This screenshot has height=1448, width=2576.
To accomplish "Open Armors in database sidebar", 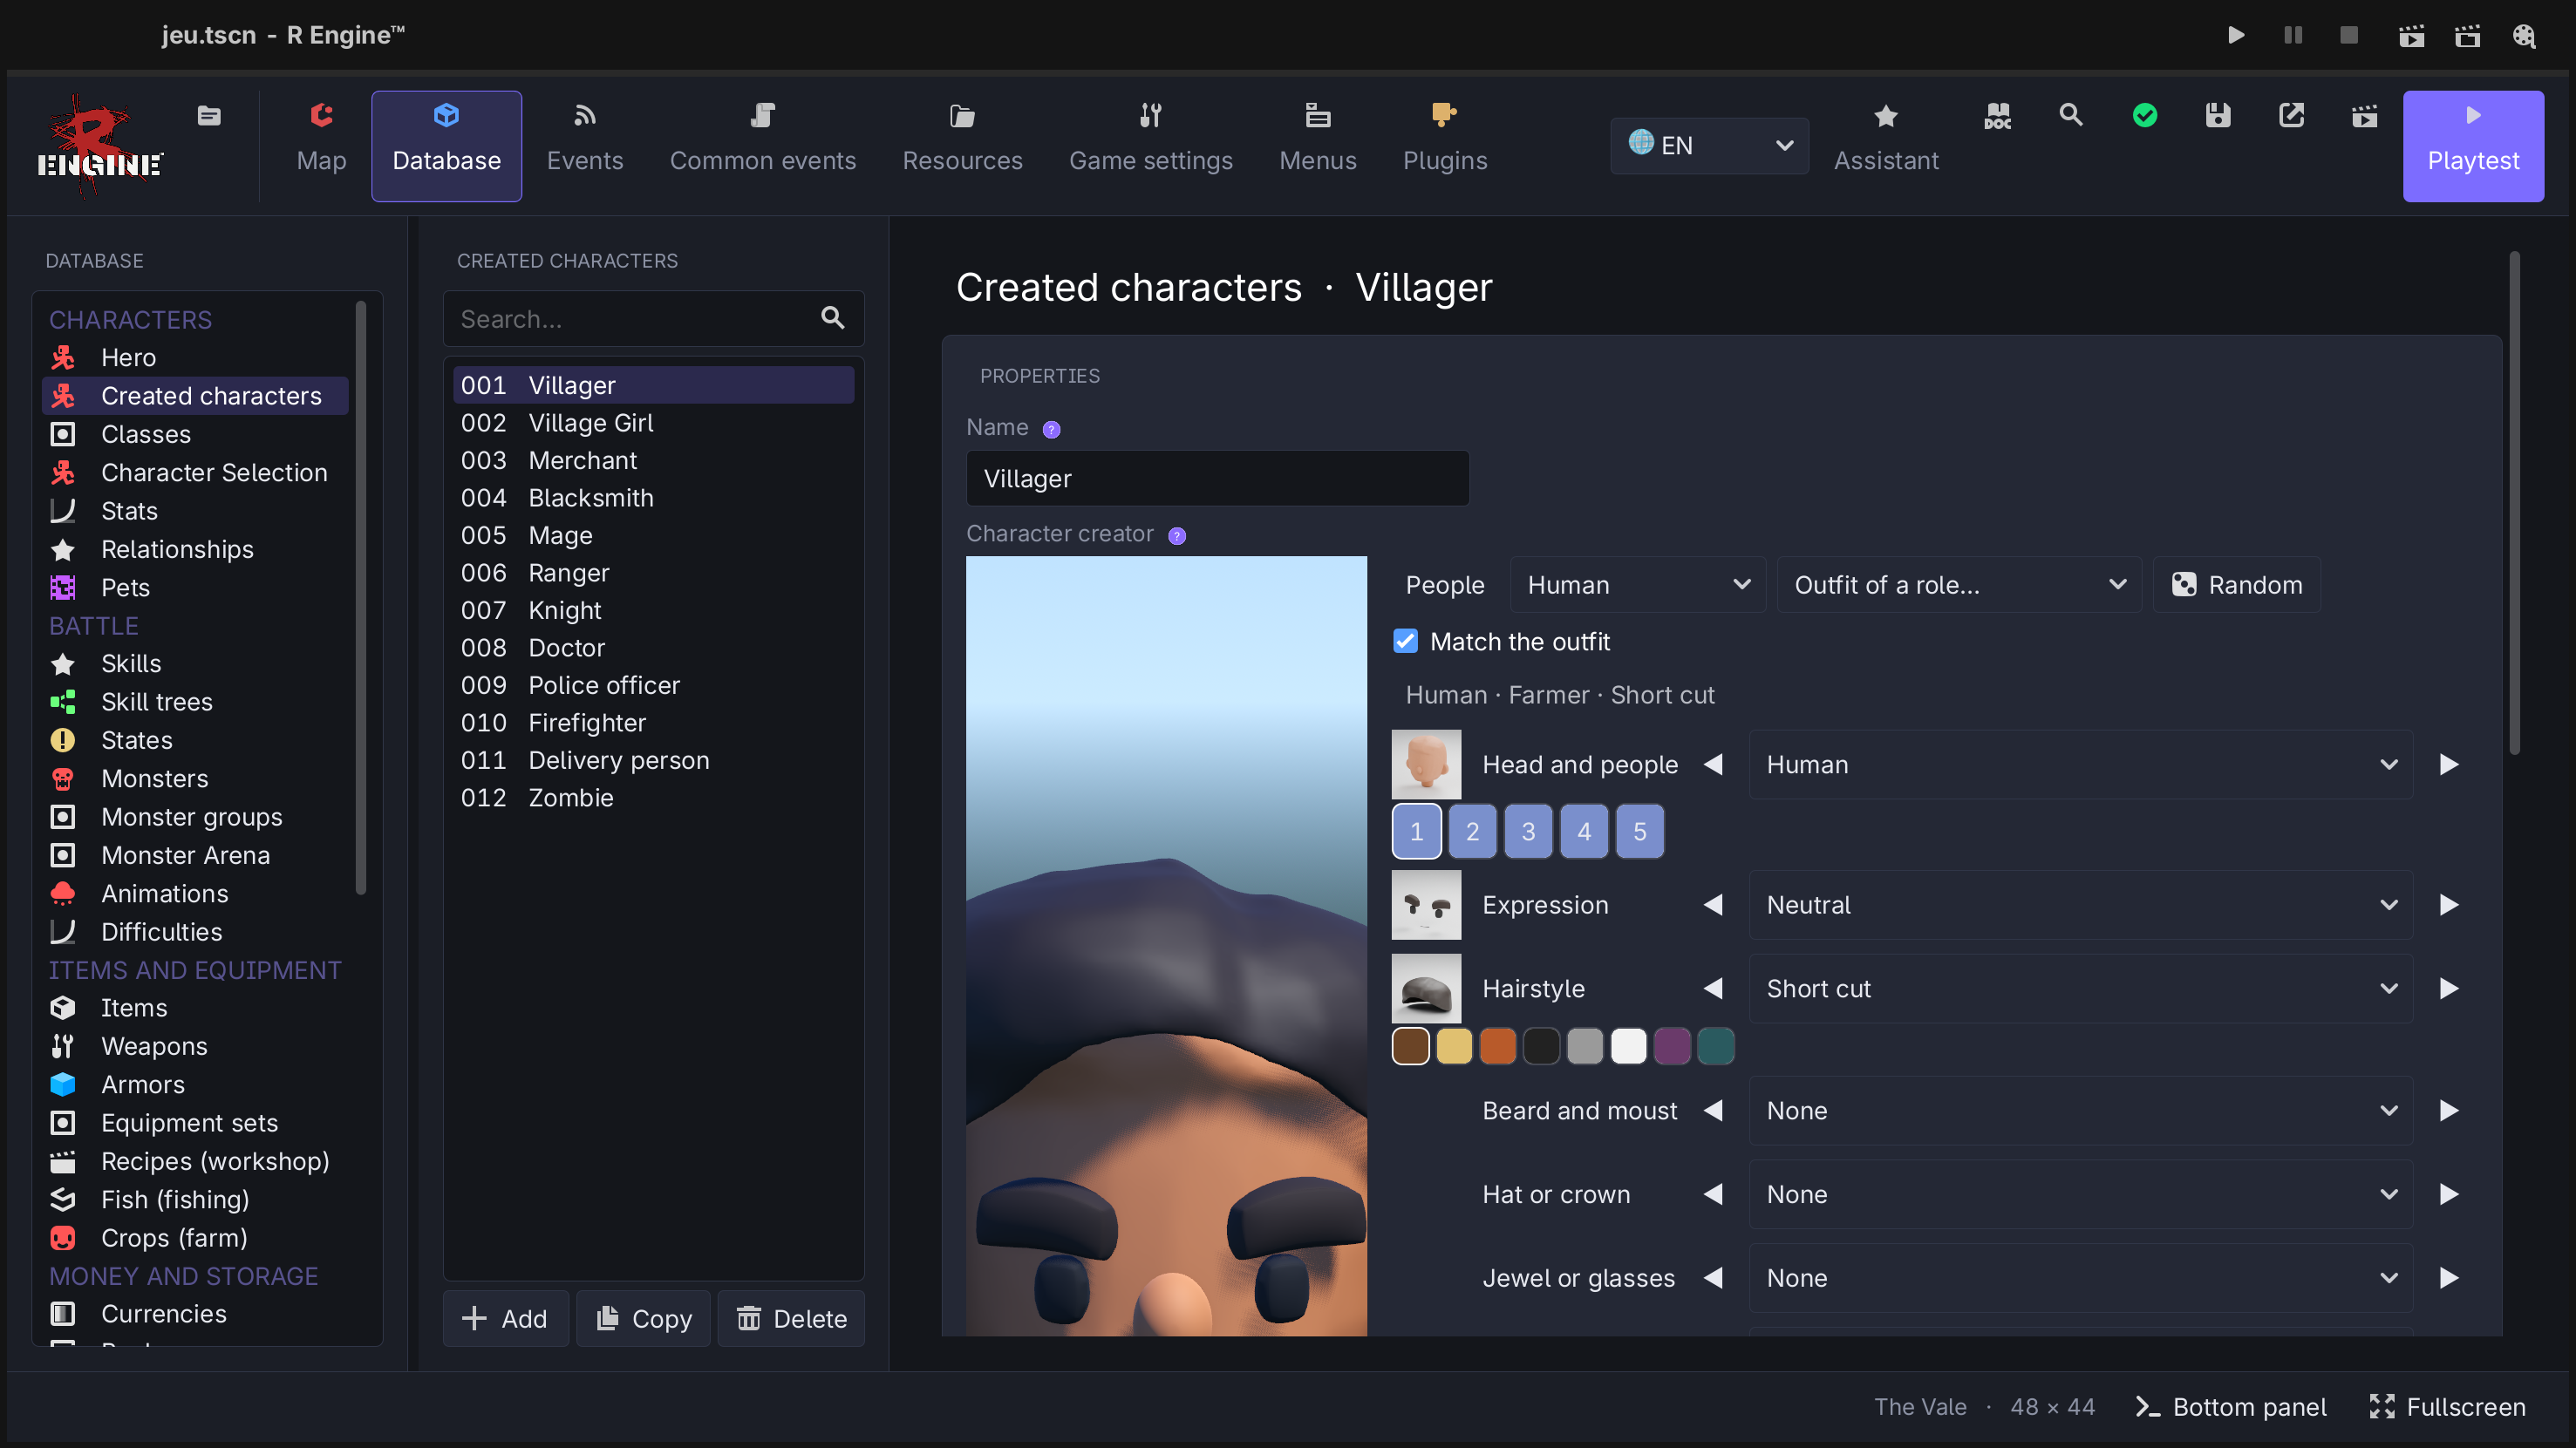I will click(195, 1084).
